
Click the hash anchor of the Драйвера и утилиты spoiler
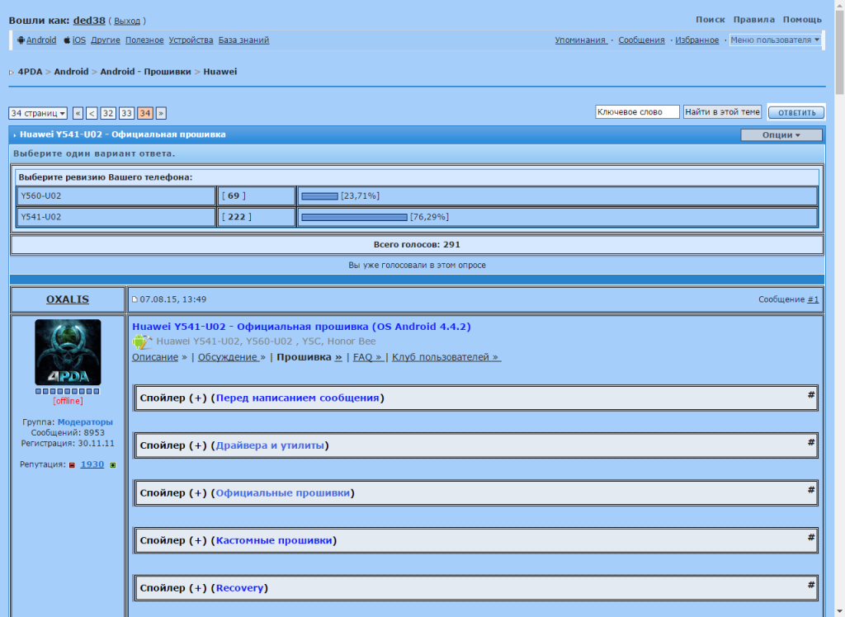click(x=810, y=442)
